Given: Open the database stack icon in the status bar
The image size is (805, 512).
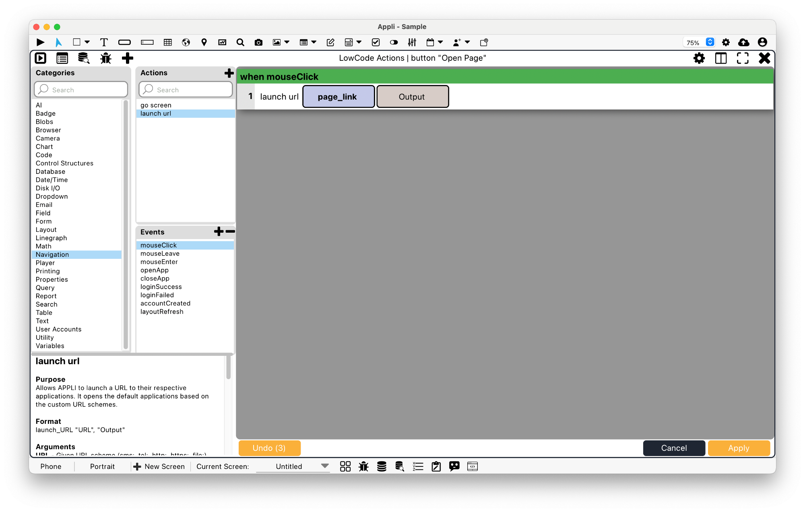Looking at the screenshot, I should click(x=382, y=467).
